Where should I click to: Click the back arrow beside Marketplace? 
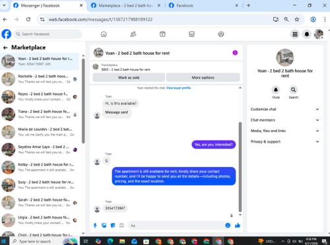pos(5,48)
